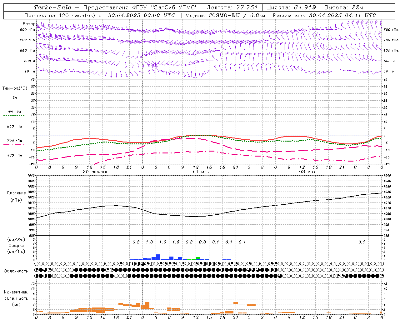Select the "Высота: 22м" elevation text
400x320 pixels.
point(344,7)
